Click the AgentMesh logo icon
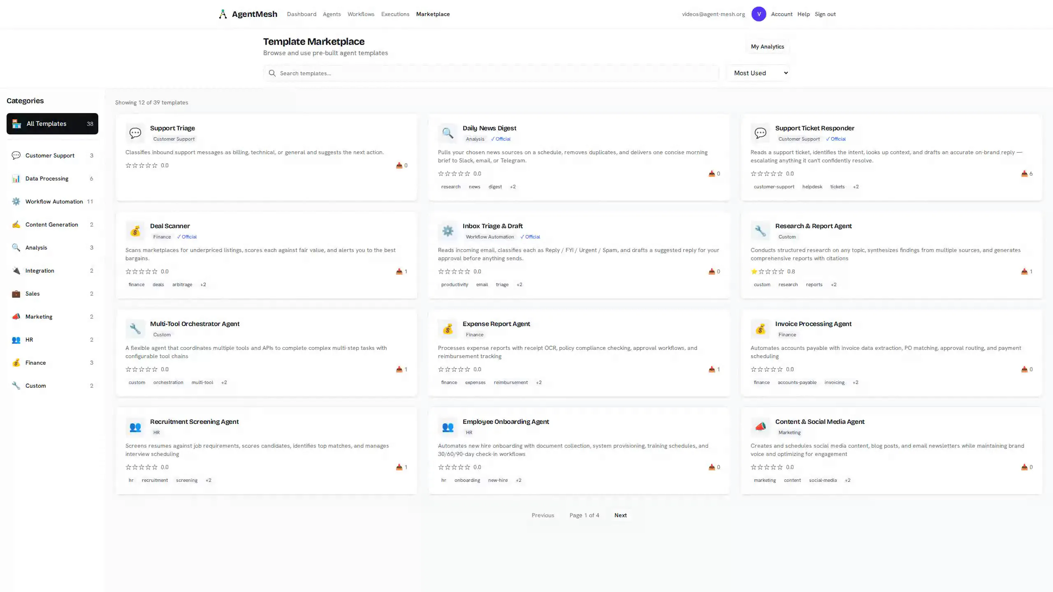The width and height of the screenshot is (1053, 592). pos(223,14)
